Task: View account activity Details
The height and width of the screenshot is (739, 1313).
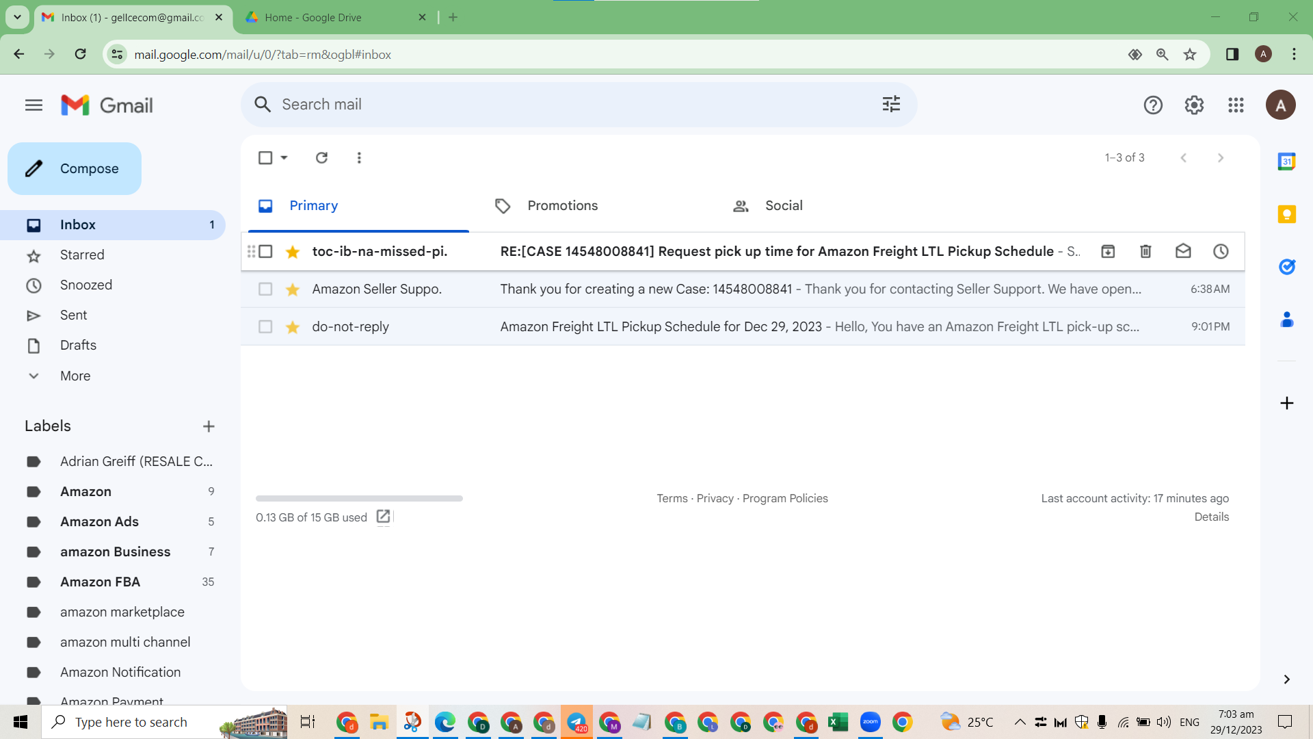Action: 1211,517
